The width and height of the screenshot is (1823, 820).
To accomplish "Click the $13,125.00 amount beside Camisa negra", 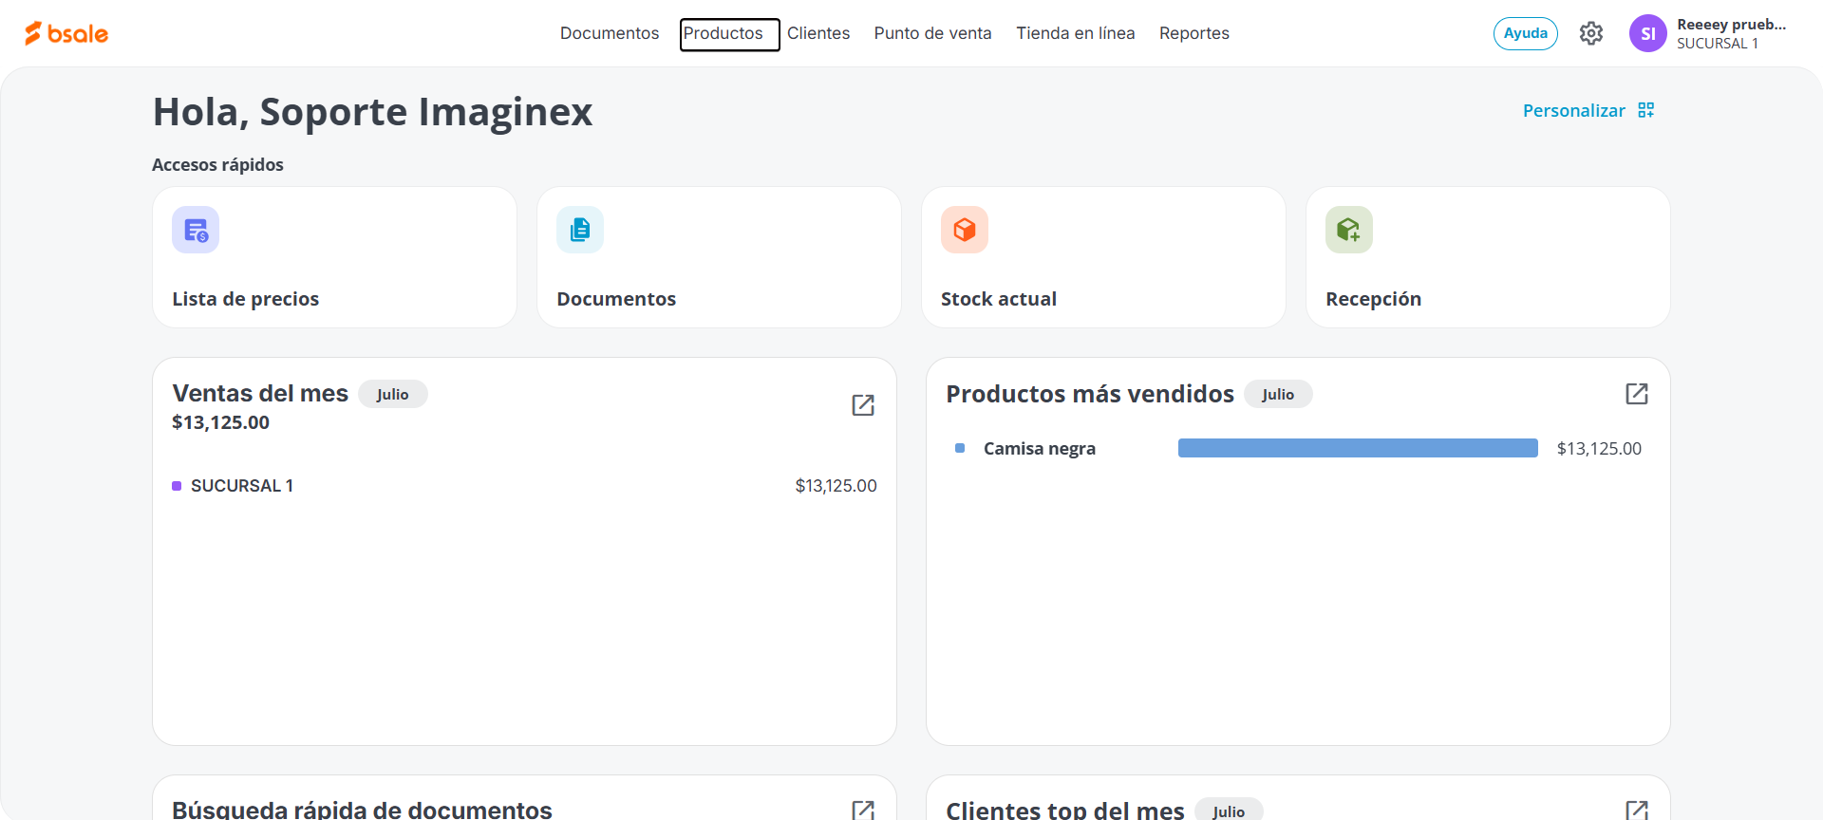I will 1599,448.
